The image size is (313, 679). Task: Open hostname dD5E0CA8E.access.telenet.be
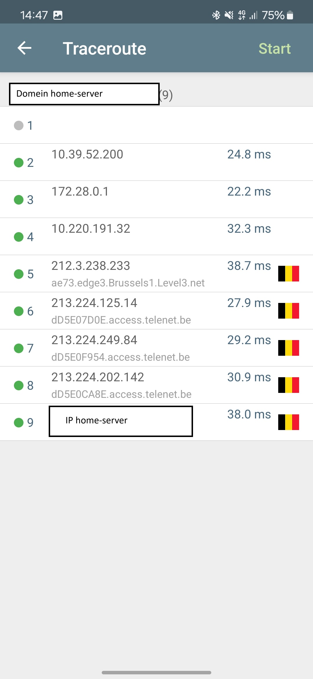[x=121, y=394]
